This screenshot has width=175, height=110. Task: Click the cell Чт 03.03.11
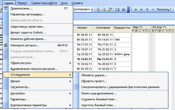click(x=103, y=69)
